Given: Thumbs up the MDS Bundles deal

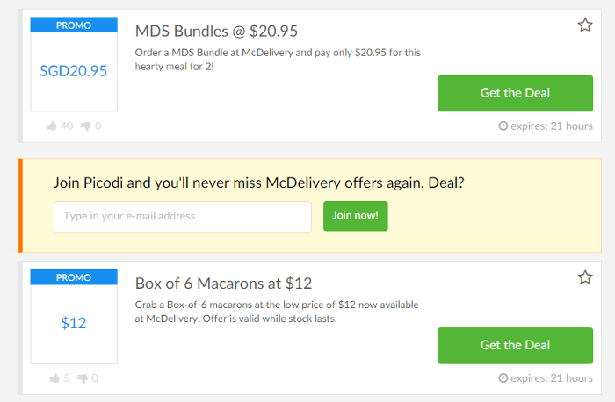Looking at the screenshot, I should [53, 126].
